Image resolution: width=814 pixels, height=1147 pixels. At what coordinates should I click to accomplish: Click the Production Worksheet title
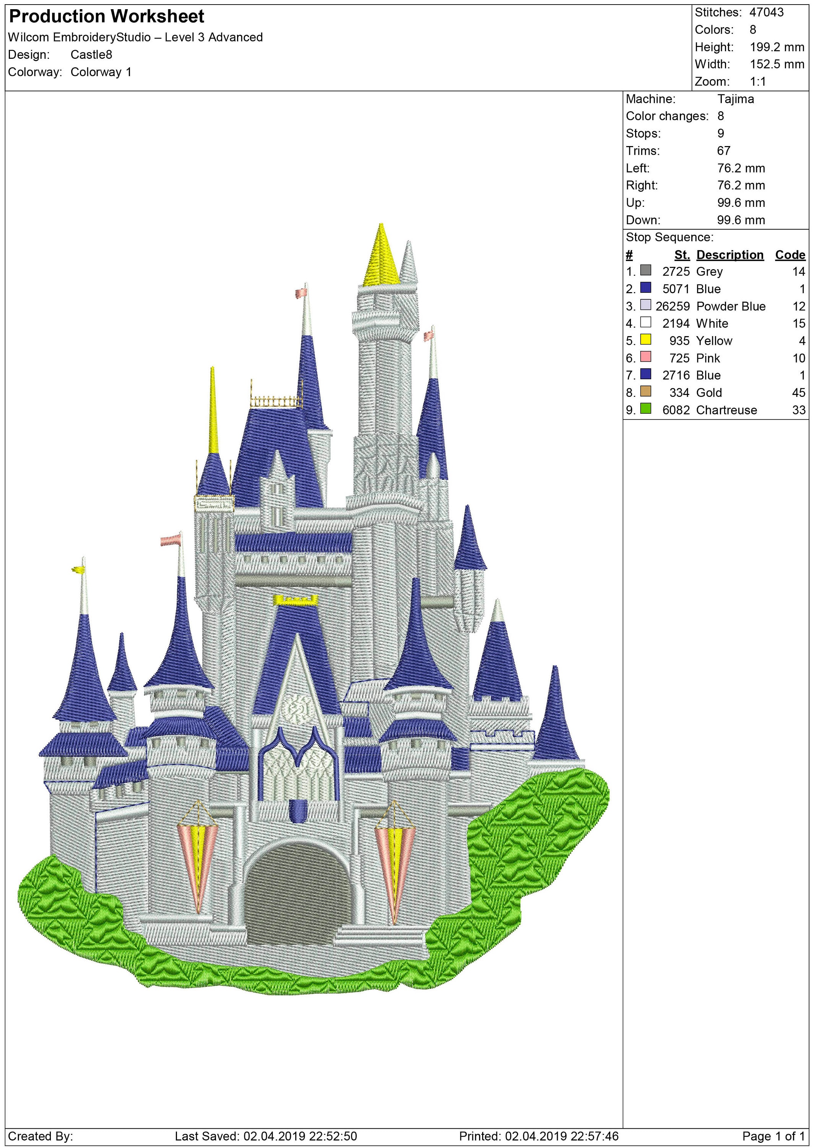[107, 16]
